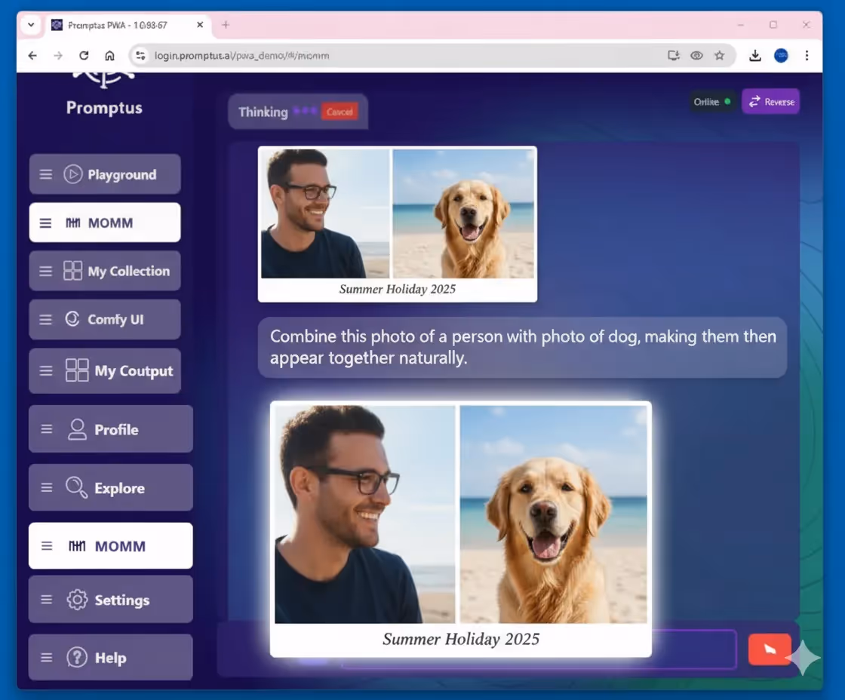Click the hamburger handle beside My Coutput
This screenshot has width=845, height=700.
pos(46,371)
